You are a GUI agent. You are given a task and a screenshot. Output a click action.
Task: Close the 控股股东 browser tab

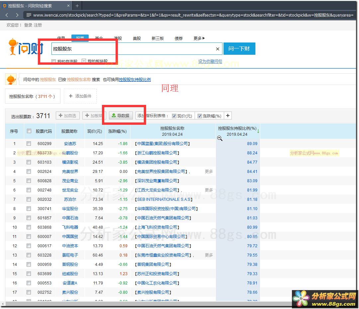[x=68, y=6]
